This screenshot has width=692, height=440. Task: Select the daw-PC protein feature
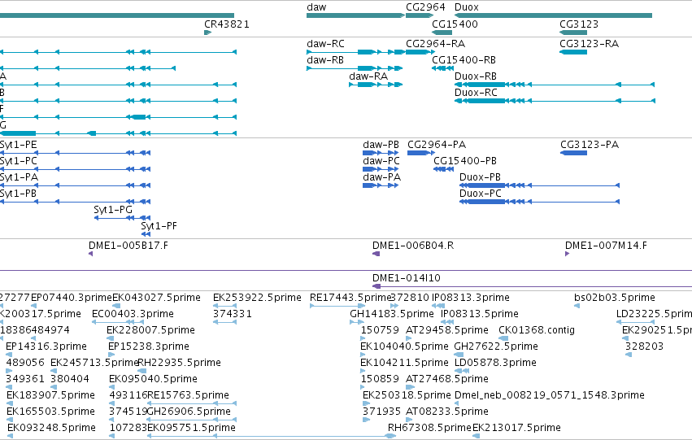(381, 169)
